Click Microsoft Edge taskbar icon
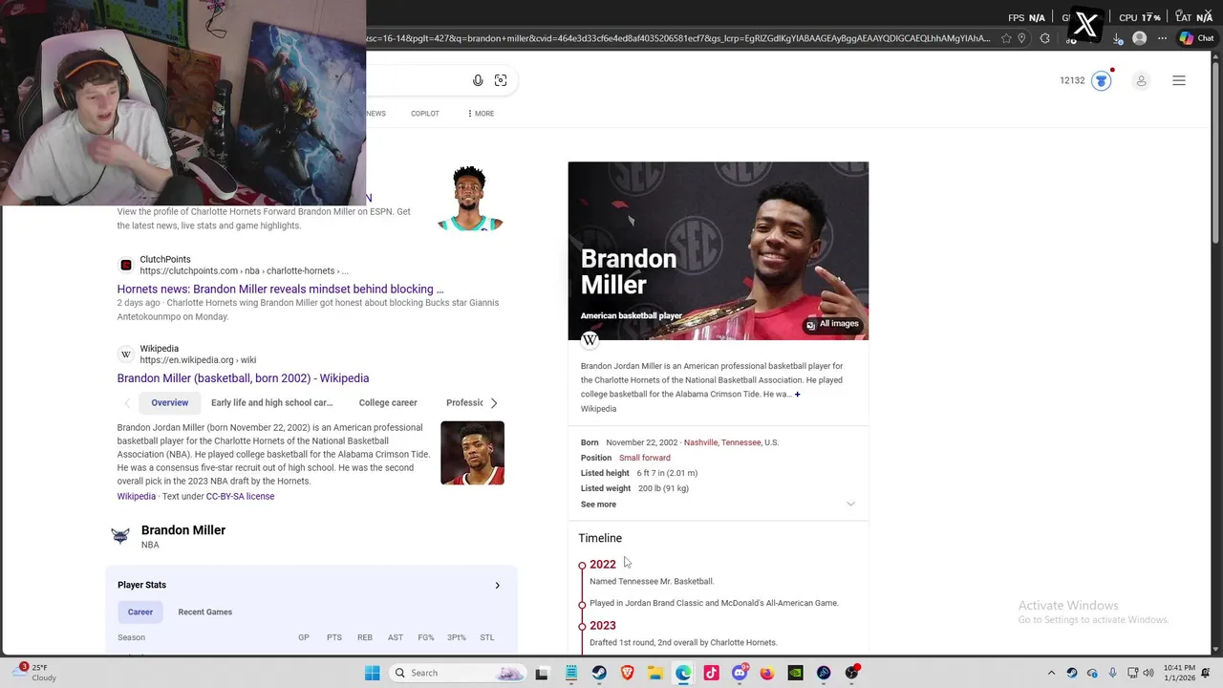Viewport: 1223px width, 688px height. click(683, 673)
